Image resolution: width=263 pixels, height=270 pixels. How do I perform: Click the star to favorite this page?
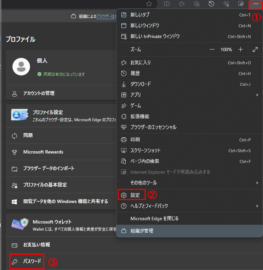point(149,4)
